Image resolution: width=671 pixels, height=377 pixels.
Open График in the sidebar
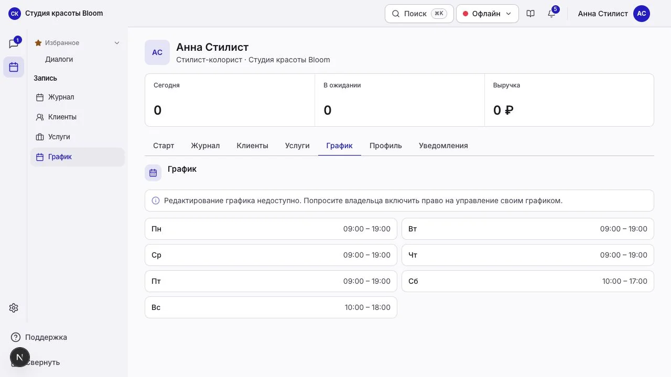pos(78,157)
